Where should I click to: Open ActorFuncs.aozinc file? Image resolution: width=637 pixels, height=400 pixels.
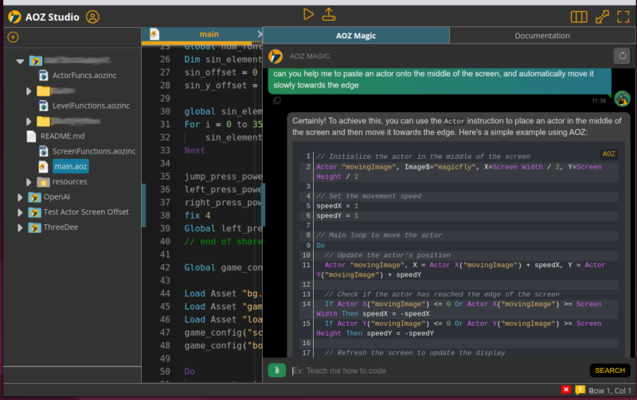[x=84, y=76]
